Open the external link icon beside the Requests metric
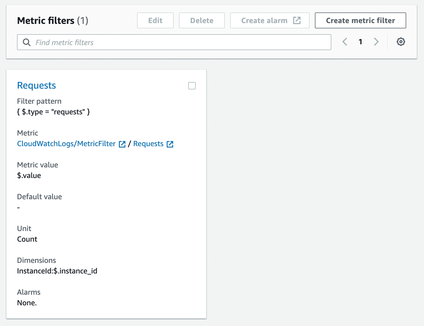The image size is (424, 326). point(170,144)
